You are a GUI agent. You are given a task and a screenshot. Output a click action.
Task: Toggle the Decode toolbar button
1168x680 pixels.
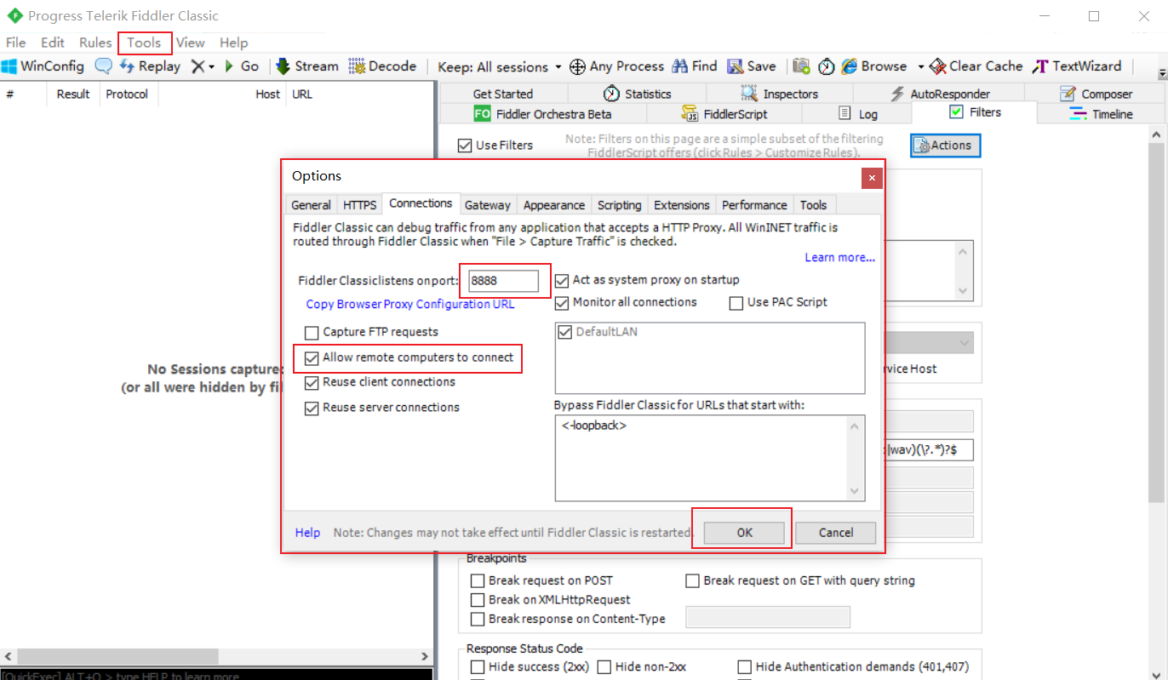coord(382,66)
